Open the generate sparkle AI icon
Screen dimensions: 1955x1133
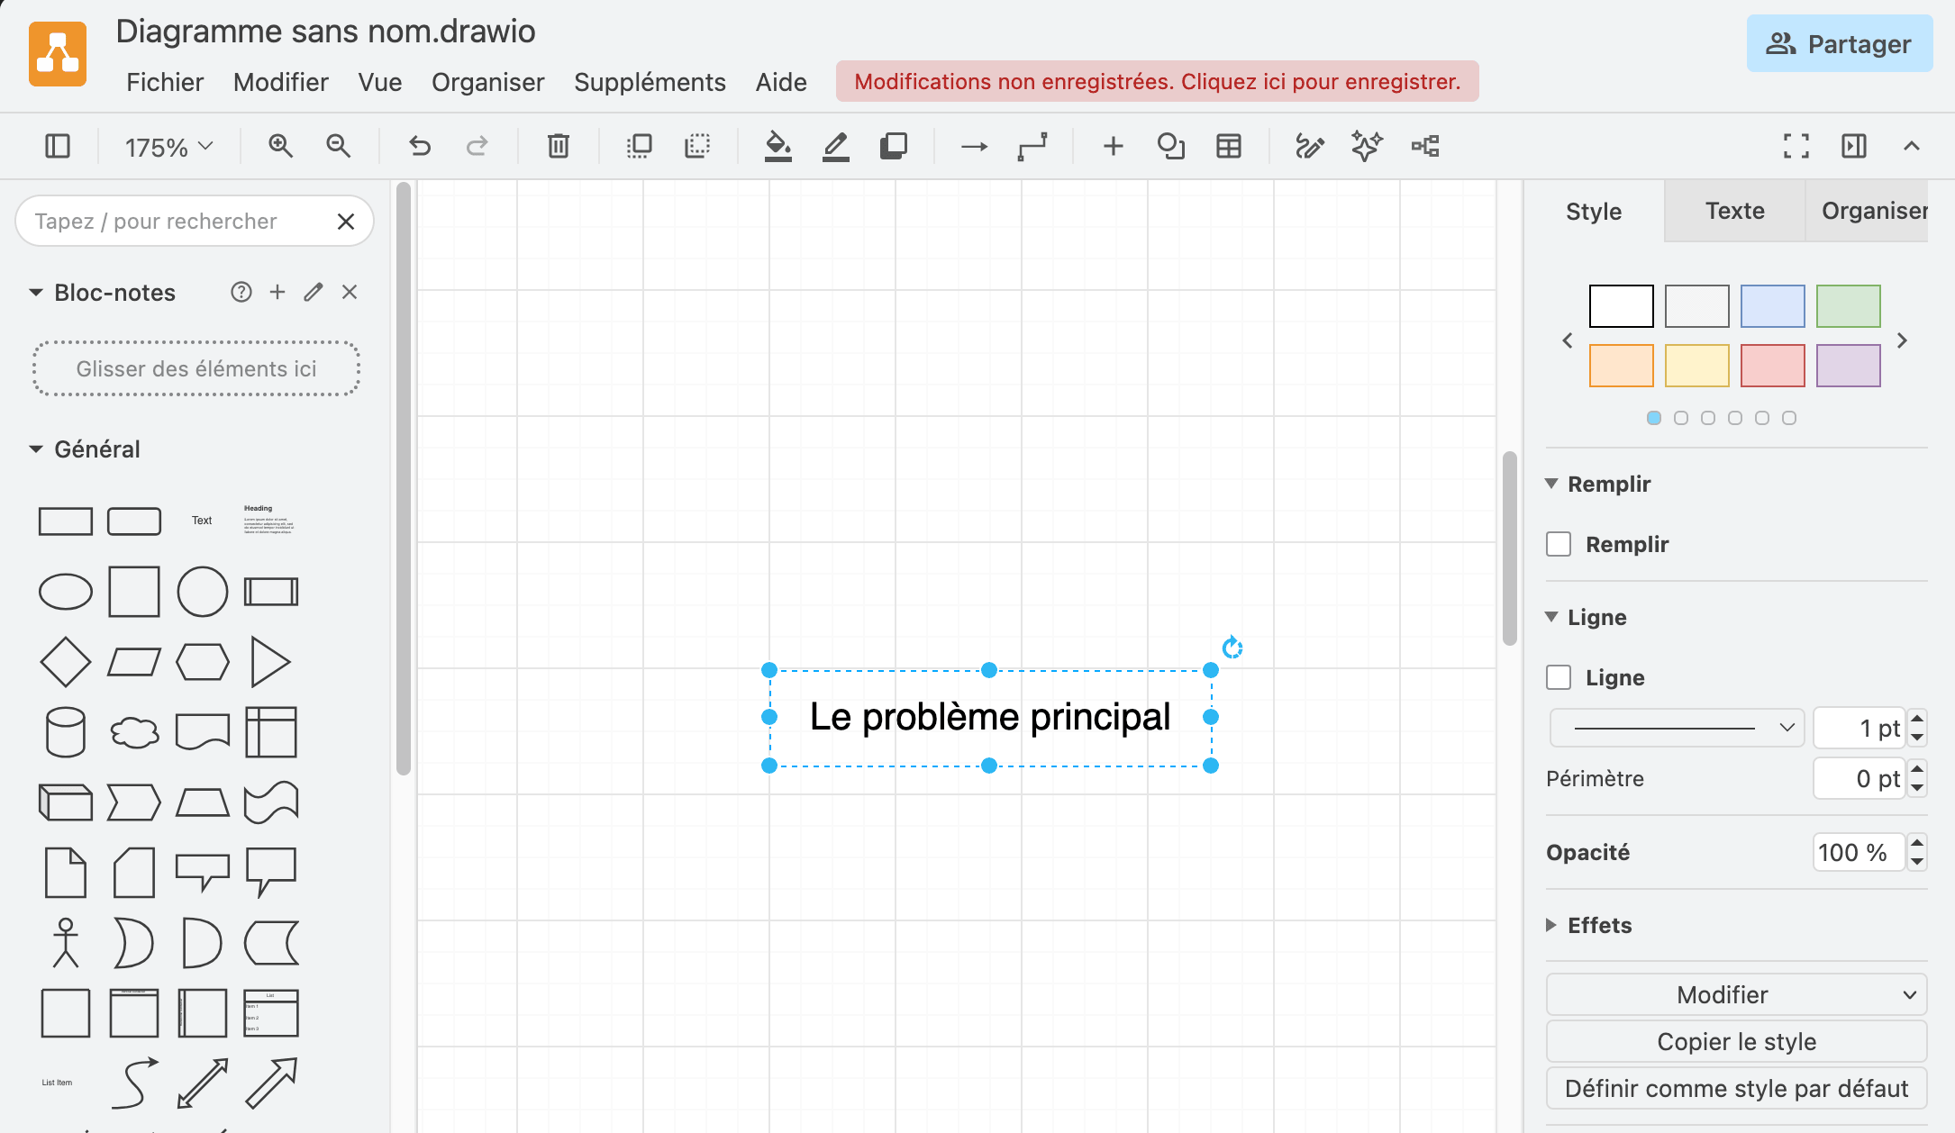tap(1368, 146)
